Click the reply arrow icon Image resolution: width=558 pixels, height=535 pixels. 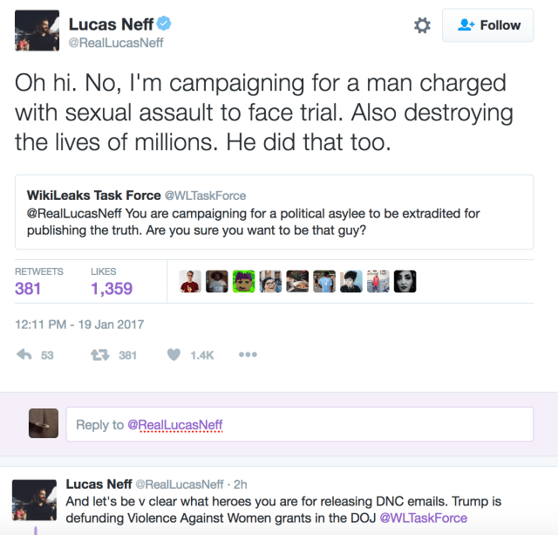(x=25, y=355)
